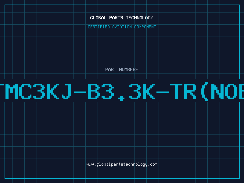Click the word NUMBER: in the label
The width and height of the screenshot is (244, 183).
coord(128,70)
